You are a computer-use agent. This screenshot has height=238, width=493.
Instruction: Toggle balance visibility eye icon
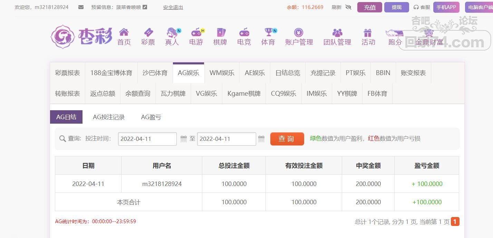click(x=348, y=7)
